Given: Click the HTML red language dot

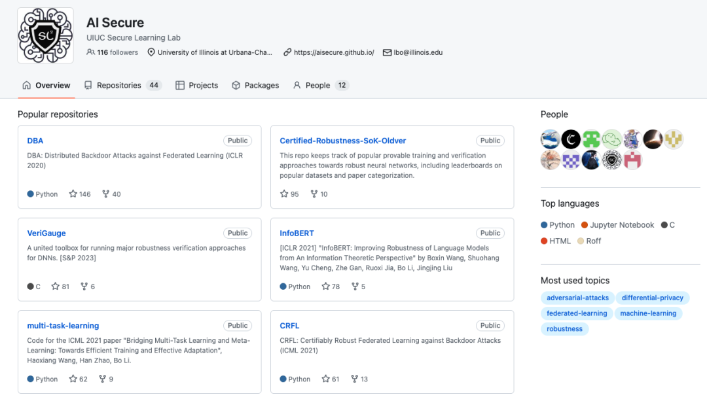Looking at the screenshot, I should [x=544, y=241].
